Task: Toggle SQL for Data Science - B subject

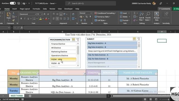Action: (112, 59)
